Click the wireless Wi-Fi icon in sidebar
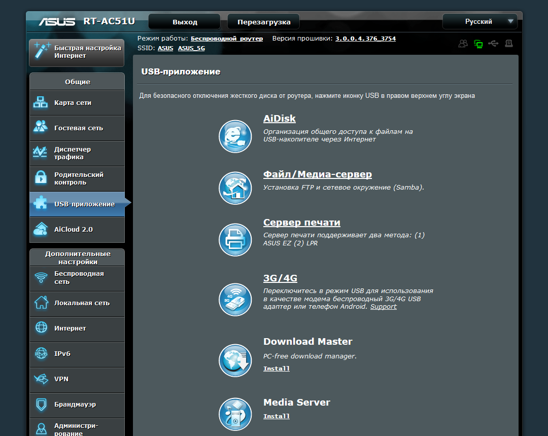Screen dimensions: 548x436 click(x=41, y=277)
